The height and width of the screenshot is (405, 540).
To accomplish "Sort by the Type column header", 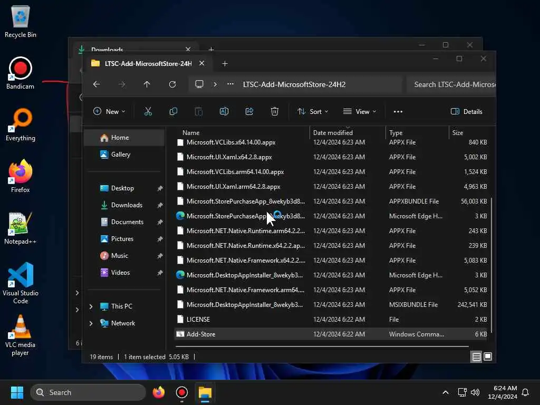I will click(418, 132).
